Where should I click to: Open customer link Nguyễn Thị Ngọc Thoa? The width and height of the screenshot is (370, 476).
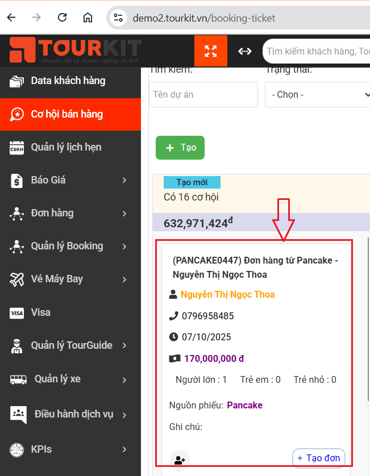[227, 294]
